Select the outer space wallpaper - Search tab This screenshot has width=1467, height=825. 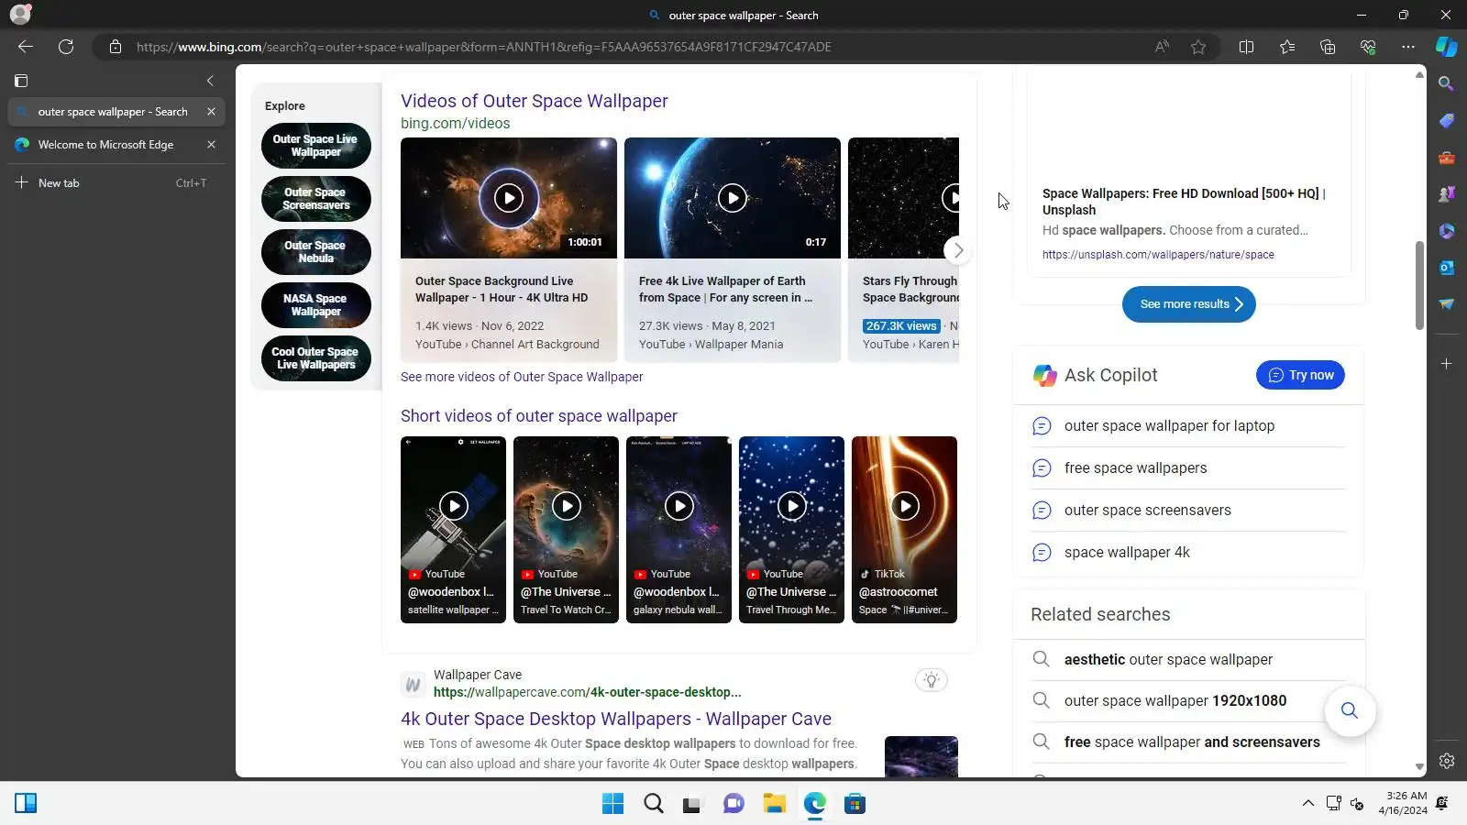[116, 112]
